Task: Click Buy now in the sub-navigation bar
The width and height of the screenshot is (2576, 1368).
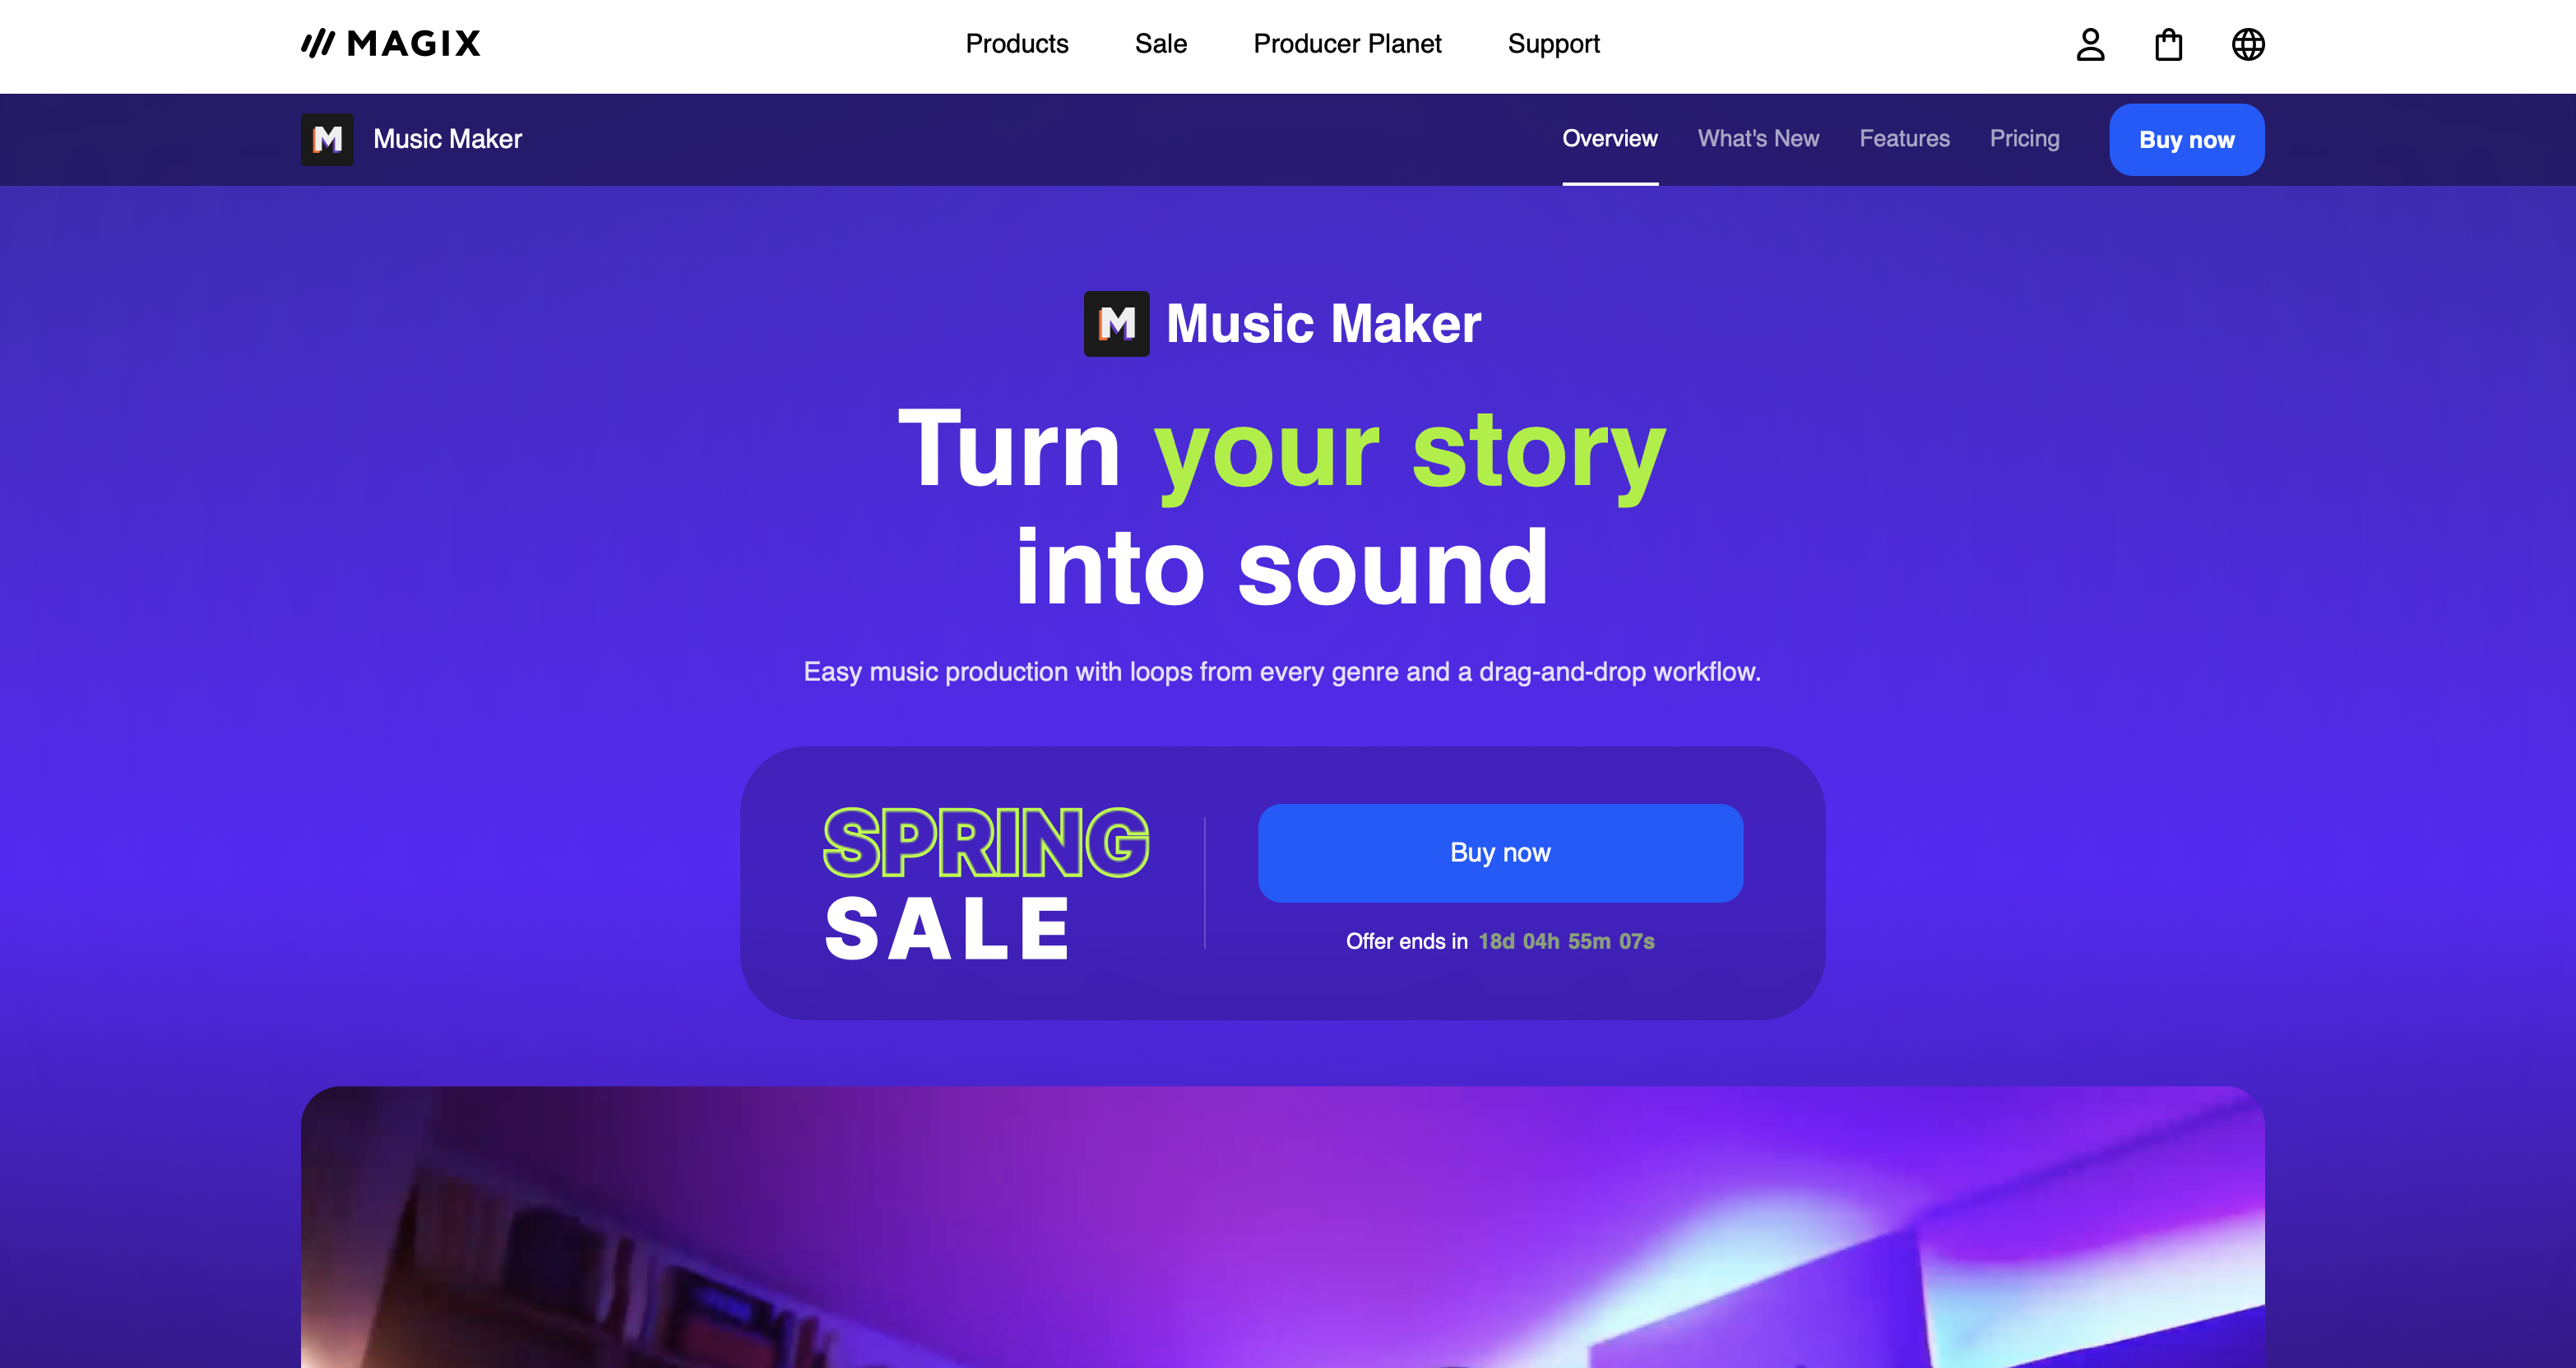Action: (x=2187, y=140)
